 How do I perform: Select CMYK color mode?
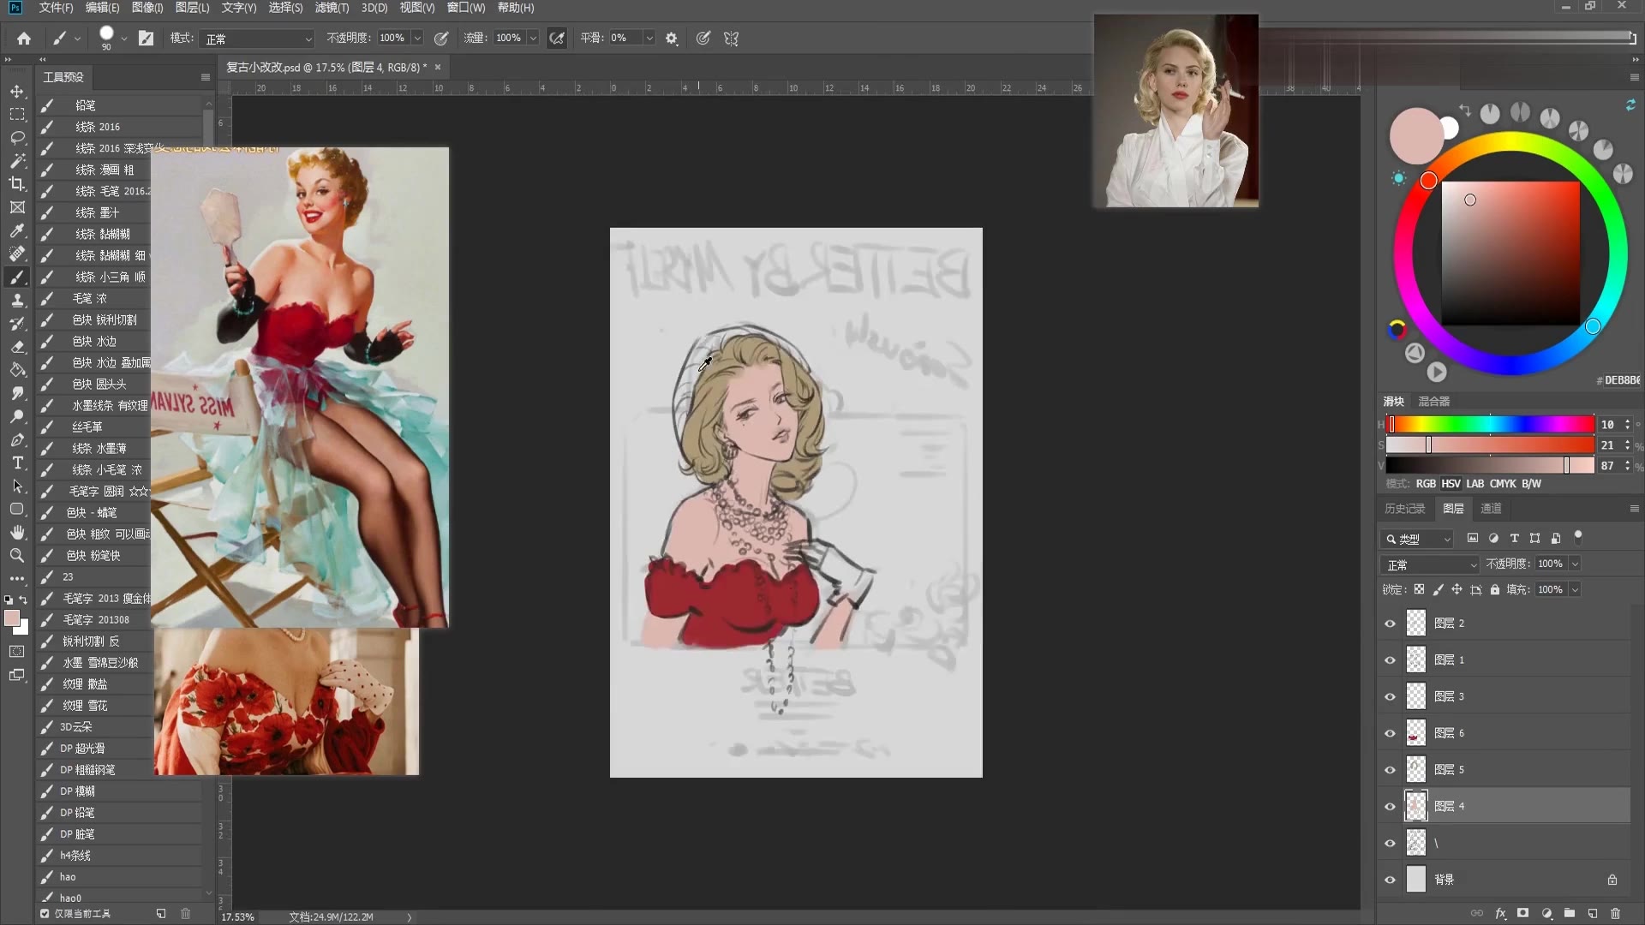1503,484
